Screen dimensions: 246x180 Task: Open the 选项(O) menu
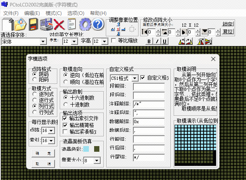(x=76, y=13)
